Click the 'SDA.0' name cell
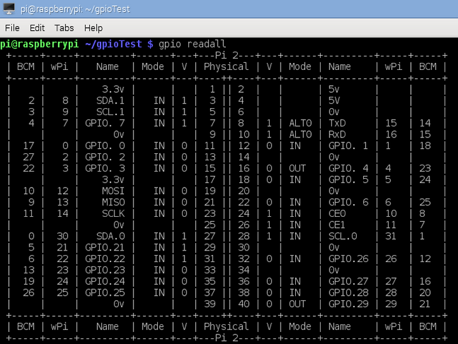 pyautogui.click(x=111, y=236)
